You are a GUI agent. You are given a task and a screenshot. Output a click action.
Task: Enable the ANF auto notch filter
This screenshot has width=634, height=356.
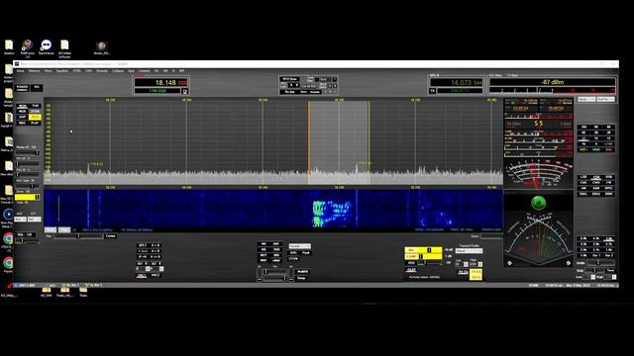(x=276, y=244)
